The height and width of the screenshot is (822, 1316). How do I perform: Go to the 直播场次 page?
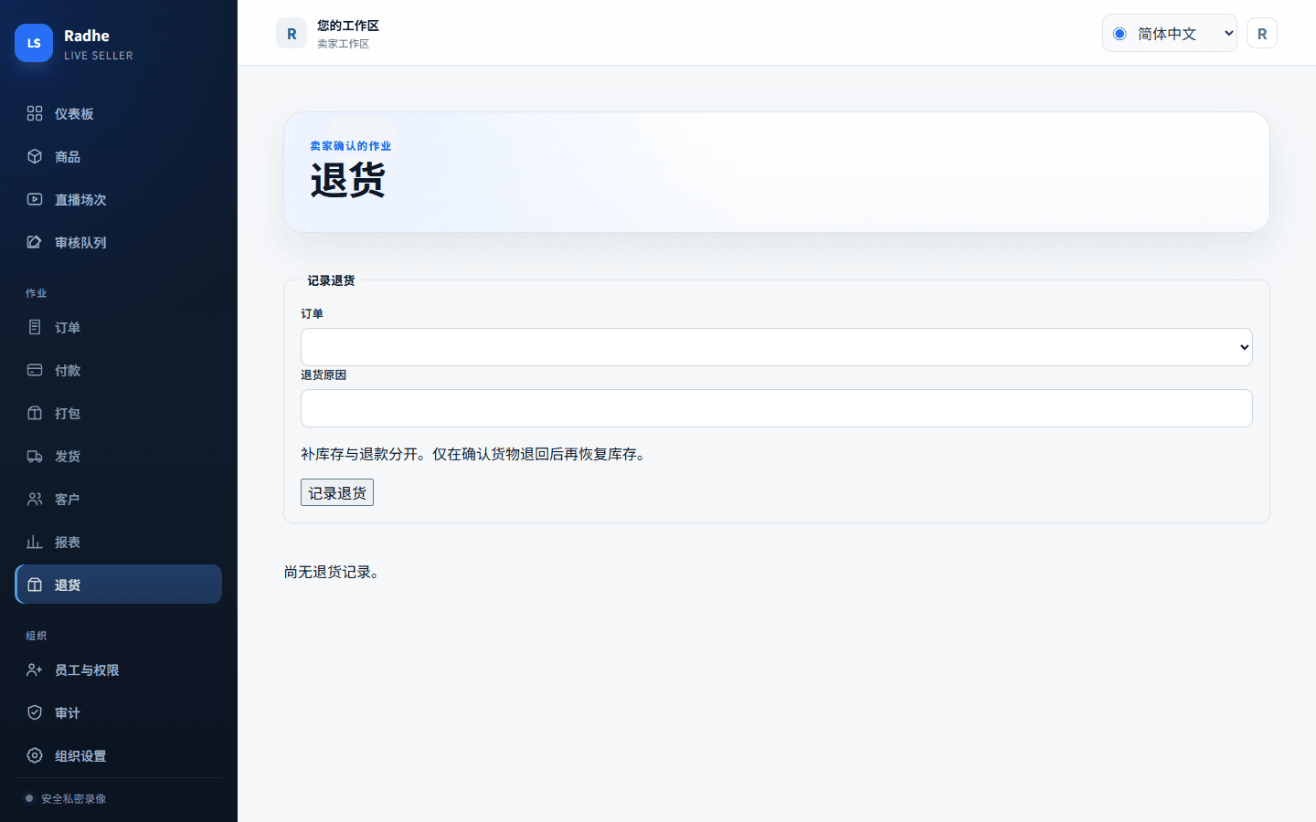coord(119,199)
